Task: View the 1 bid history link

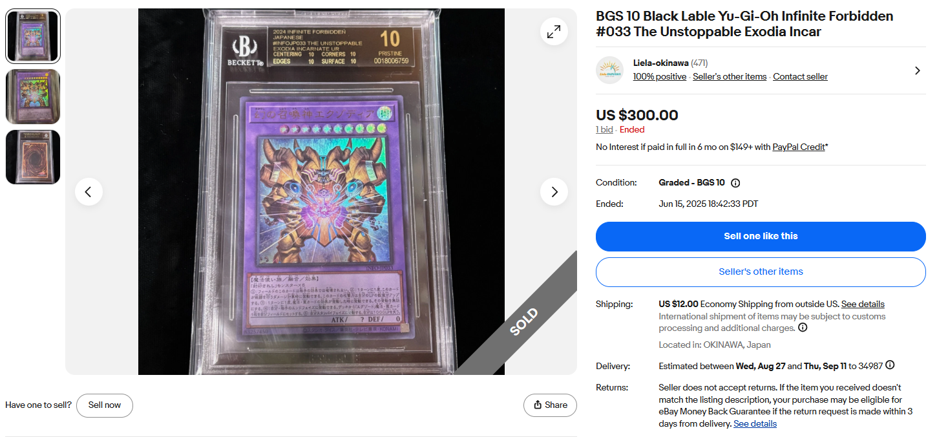Action: click(604, 129)
